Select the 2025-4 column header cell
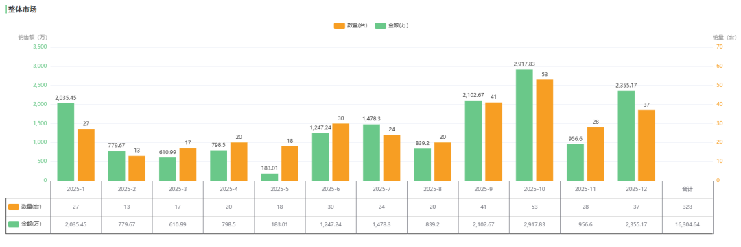Image resolution: width=741 pixels, height=247 pixels. (x=229, y=189)
